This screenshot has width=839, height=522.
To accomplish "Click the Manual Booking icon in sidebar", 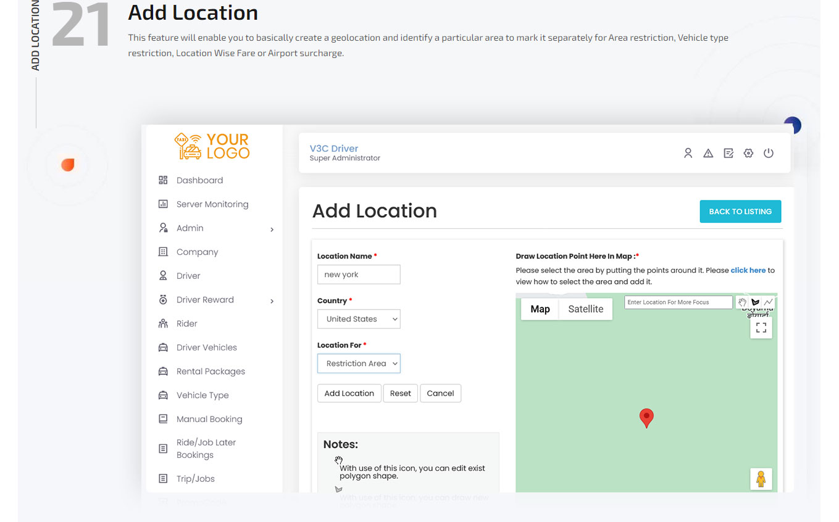I will point(163,419).
